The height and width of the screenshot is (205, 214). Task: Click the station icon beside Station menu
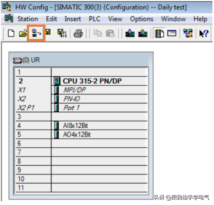(9, 18)
